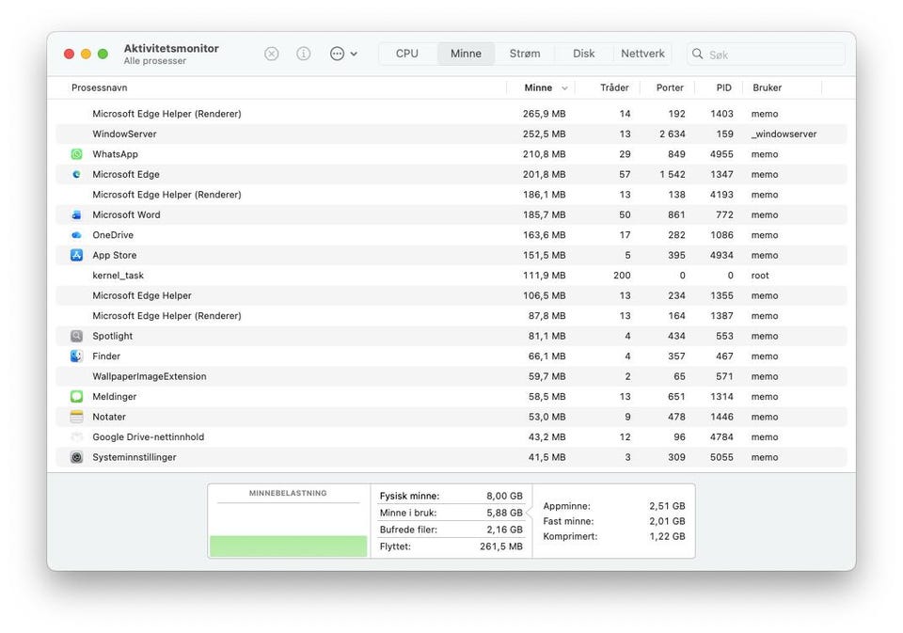Select Edge Helper (Renderer) with 186,1 MB
The height and width of the screenshot is (633, 903).
coord(451,194)
